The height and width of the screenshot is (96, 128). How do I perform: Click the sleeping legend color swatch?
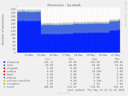pyautogui.click(x=4, y=62)
